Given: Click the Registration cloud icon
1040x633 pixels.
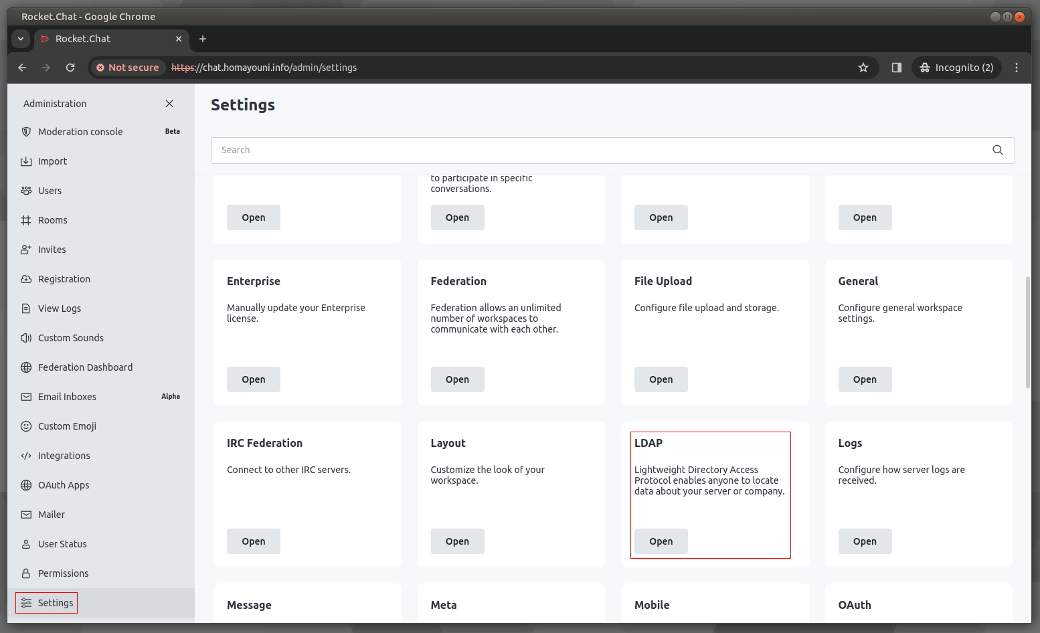Looking at the screenshot, I should pyautogui.click(x=26, y=279).
